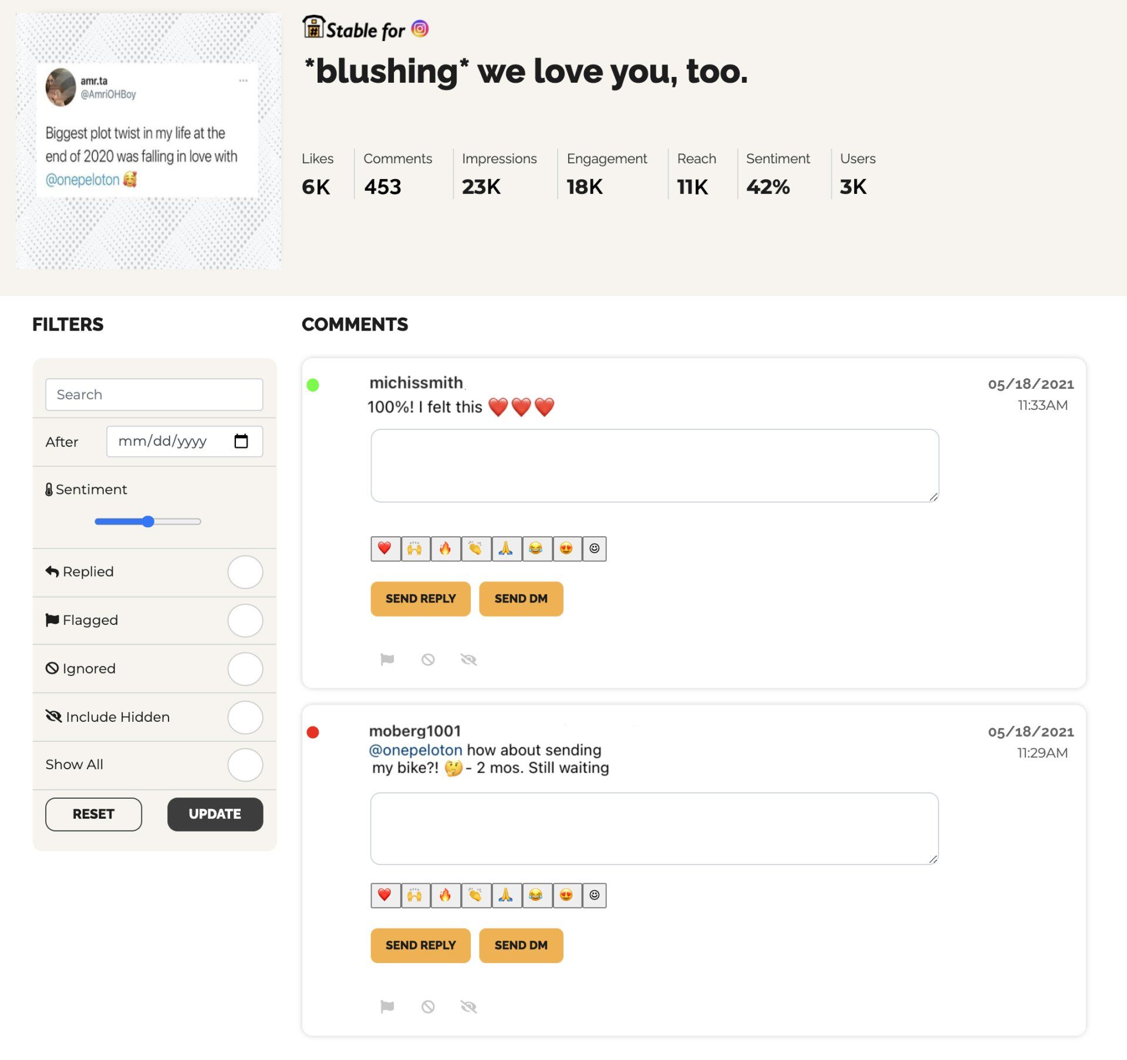Send reply to moberg1001's comment

click(420, 946)
